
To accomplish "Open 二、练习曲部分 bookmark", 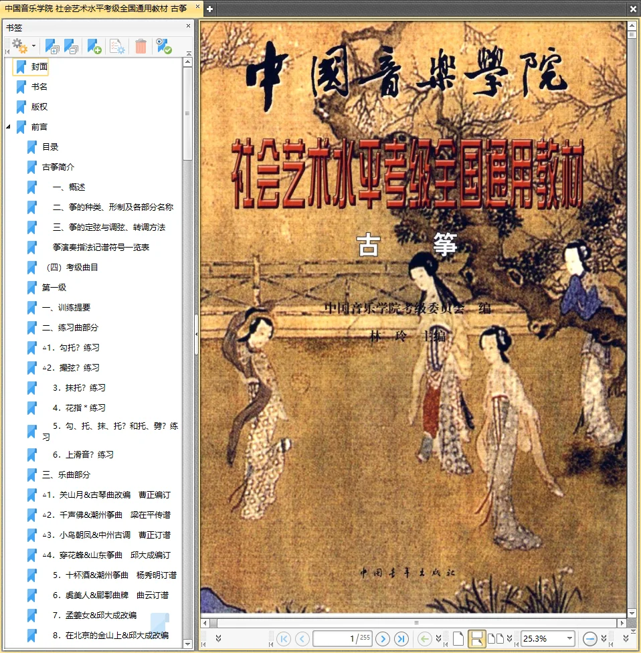I will pyautogui.click(x=70, y=327).
